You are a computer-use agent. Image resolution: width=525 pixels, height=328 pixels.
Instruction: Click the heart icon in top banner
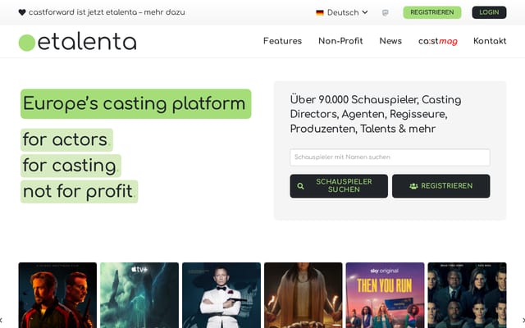(x=22, y=12)
